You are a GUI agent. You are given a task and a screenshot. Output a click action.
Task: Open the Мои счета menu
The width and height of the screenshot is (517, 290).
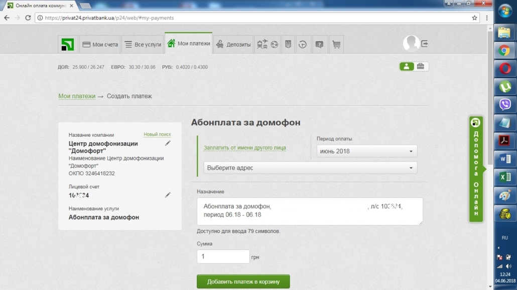(100, 45)
